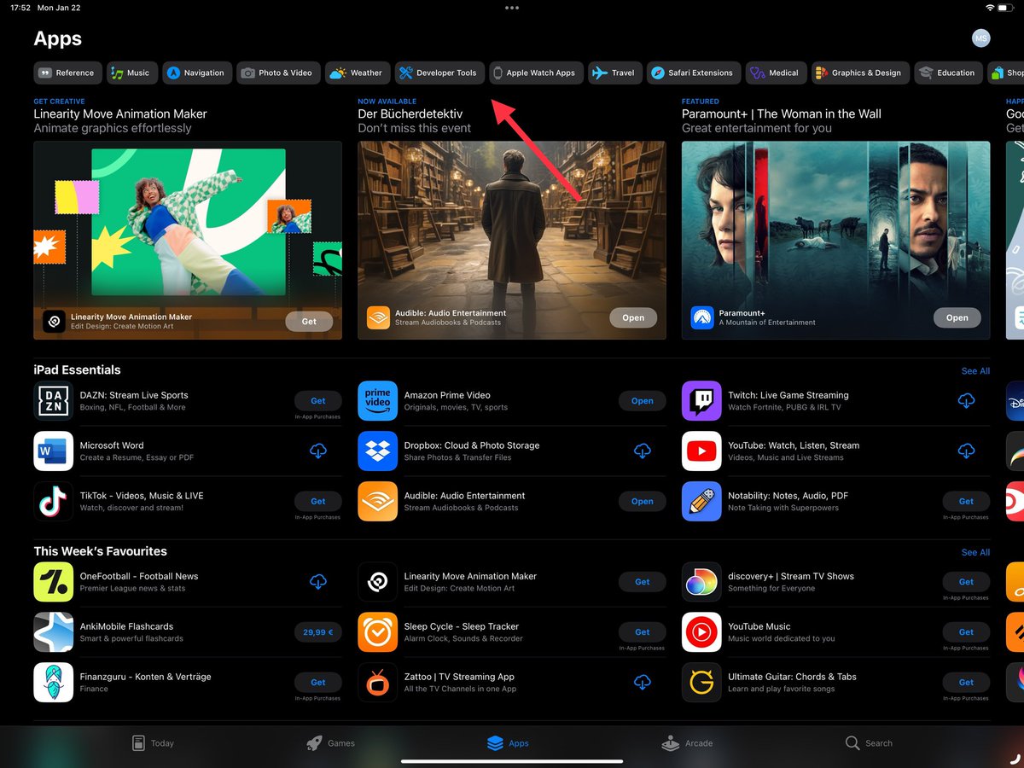Switch to the Today tab
Screen dimensions: 1024x768
pyautogui.click(x=153, y=743)
